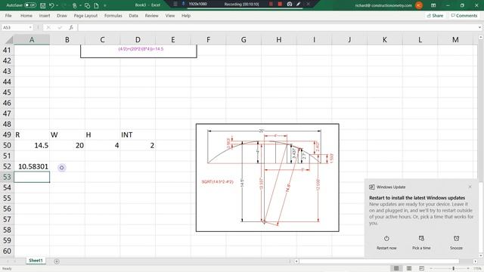Click the recorder pen annotation icon
This screenshot has width=484, height=272.
[x=299, y=4]
